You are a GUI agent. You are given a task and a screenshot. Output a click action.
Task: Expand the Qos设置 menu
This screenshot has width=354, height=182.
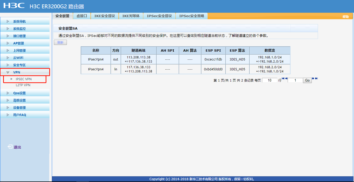pos(19,93)
